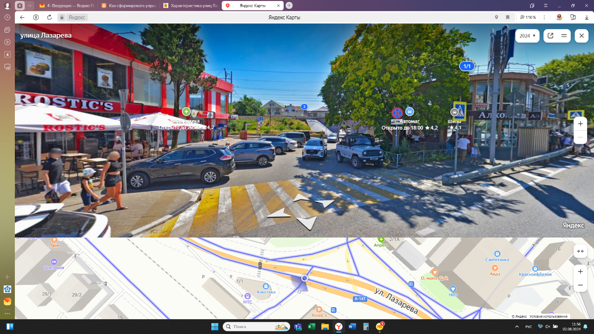Select the Шины tire shop marker
Screen dimensions: 594x334
click(x=454, y=113)
